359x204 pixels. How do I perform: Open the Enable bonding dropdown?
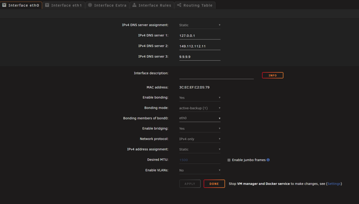click(200, 98)
